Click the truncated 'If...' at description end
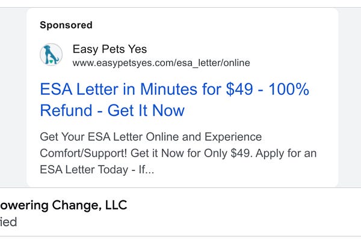The height and width of the screenshot is (240, 361). [146, 169]
